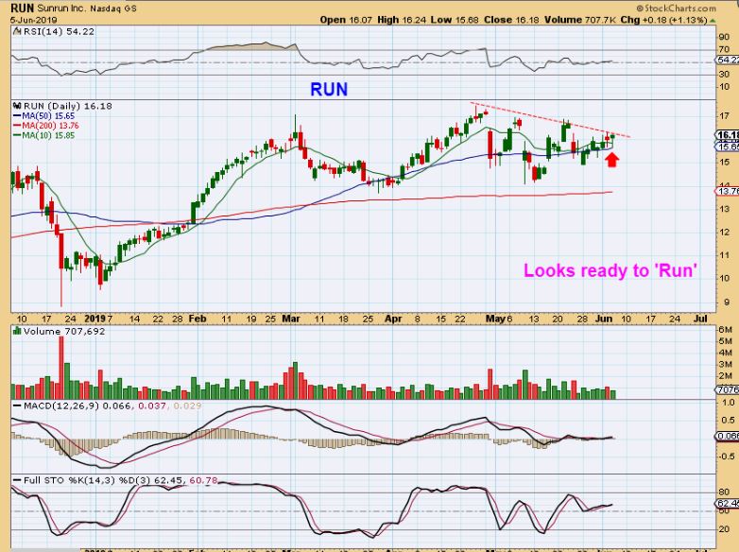This screenshot has width=739, height=552.
Task: Click the Mar label on date axis
Action: pyautogui.click(x=291, y=319)
